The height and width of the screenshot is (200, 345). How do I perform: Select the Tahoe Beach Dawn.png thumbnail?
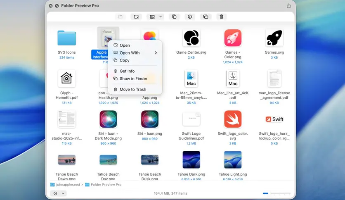67,160
